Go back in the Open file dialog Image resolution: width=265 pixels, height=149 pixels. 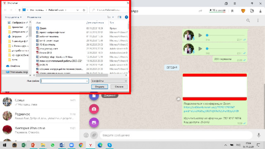coord(5,10)
